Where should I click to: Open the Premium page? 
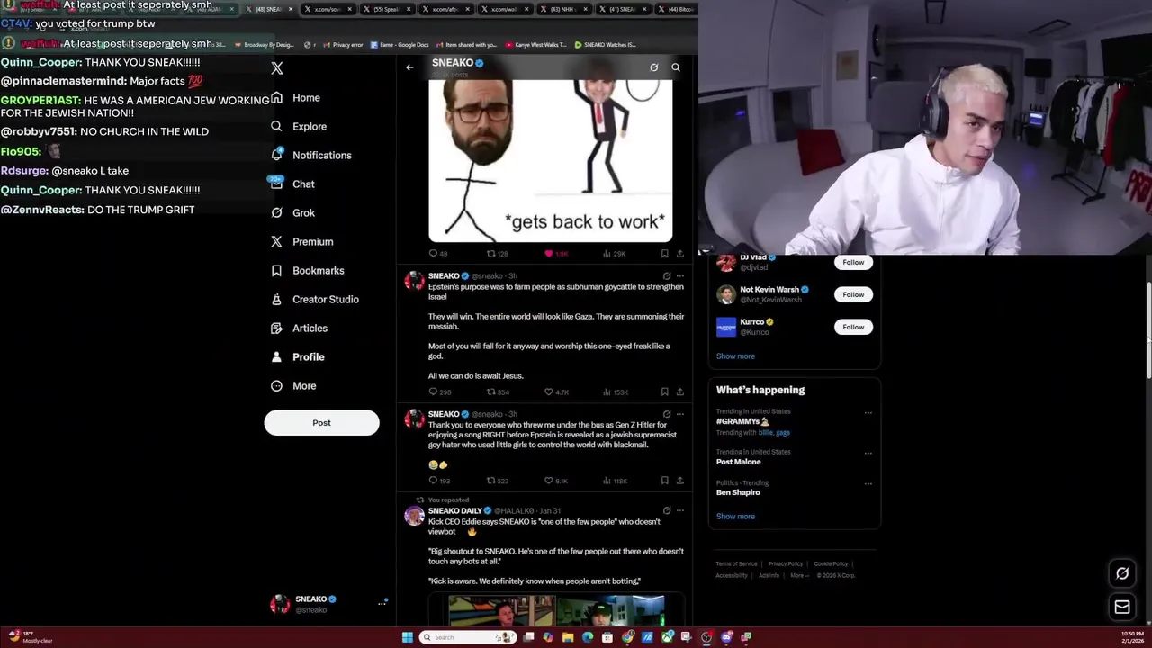[302, 241]
